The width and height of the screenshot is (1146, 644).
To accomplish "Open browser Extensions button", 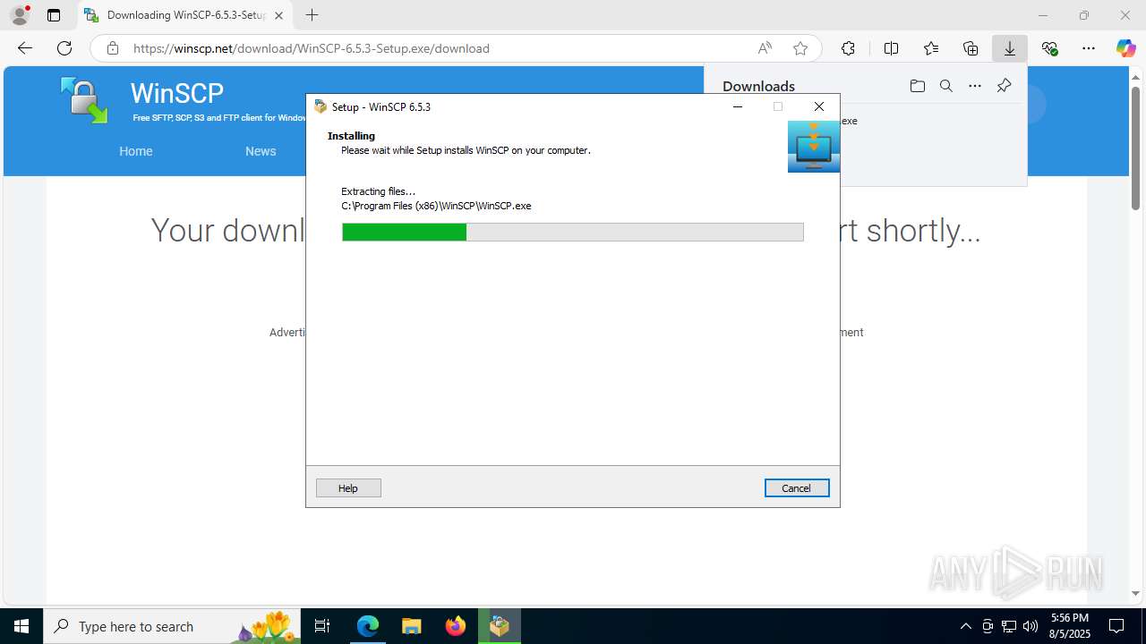I will 848,48.
